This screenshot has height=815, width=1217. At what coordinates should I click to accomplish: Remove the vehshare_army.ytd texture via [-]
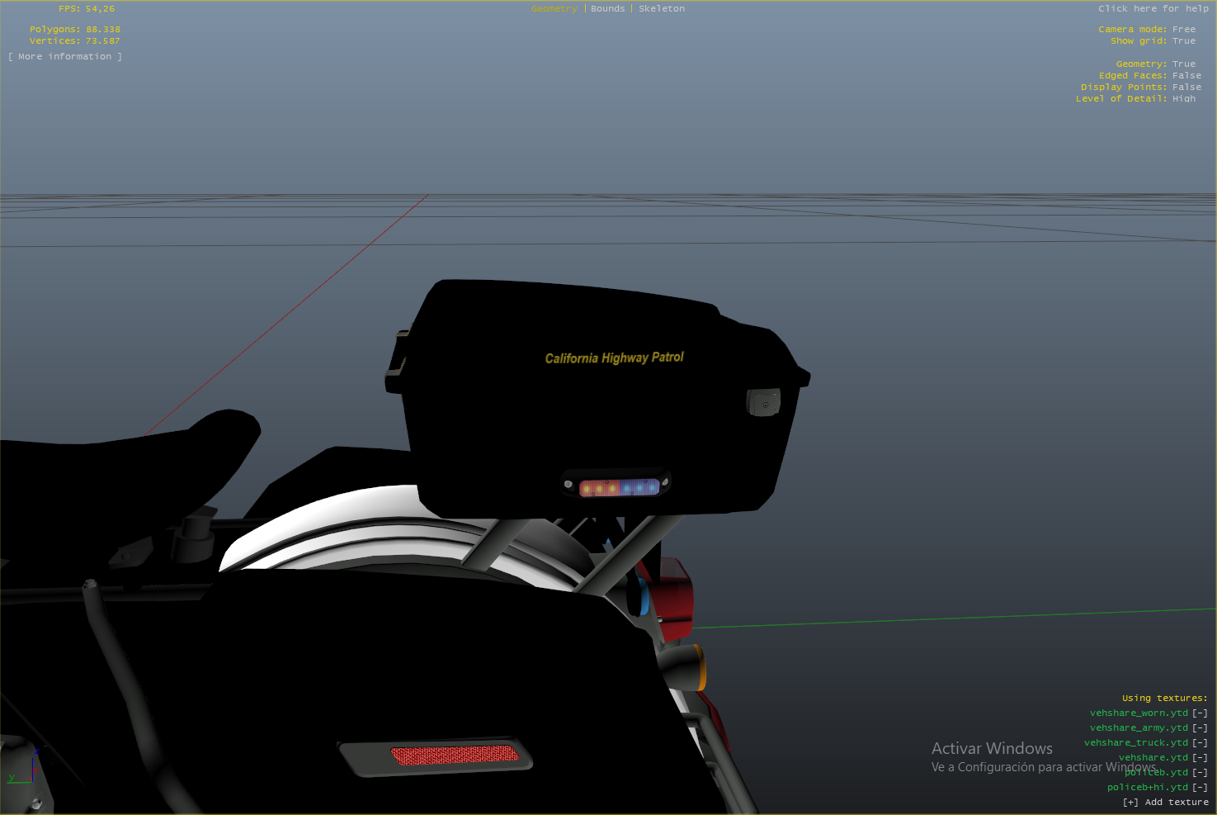[x=1200, y=728]
